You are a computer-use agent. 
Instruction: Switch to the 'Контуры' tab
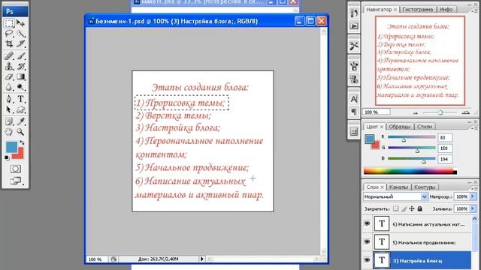tap(425, 187)
